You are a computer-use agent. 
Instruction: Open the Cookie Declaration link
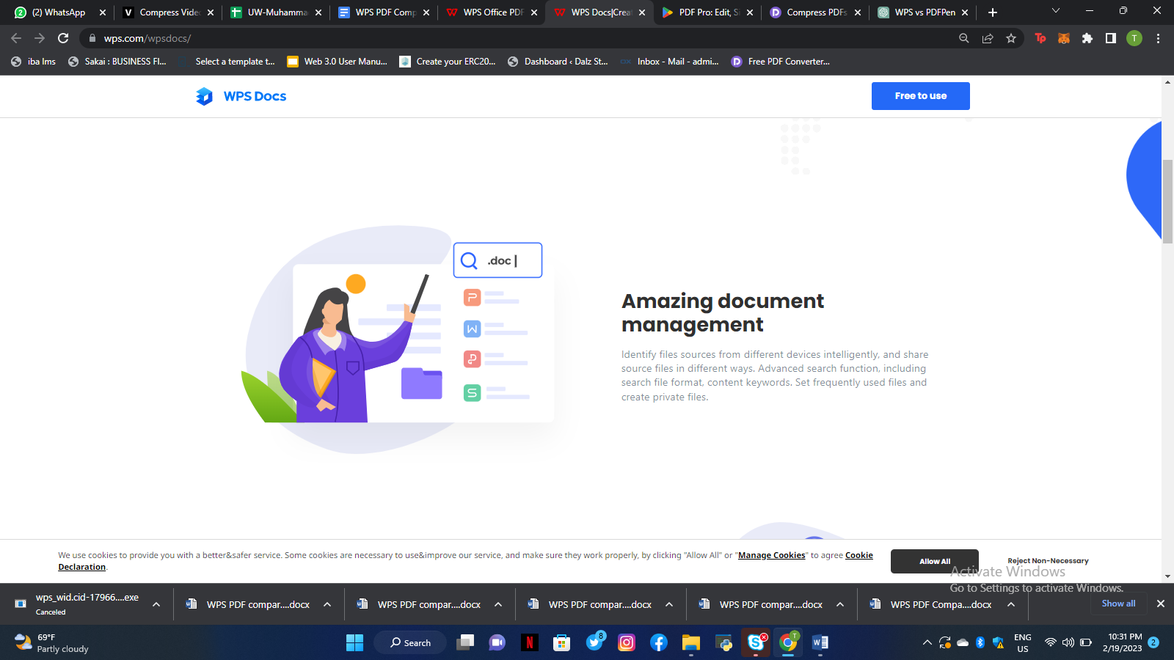(859, 555)
